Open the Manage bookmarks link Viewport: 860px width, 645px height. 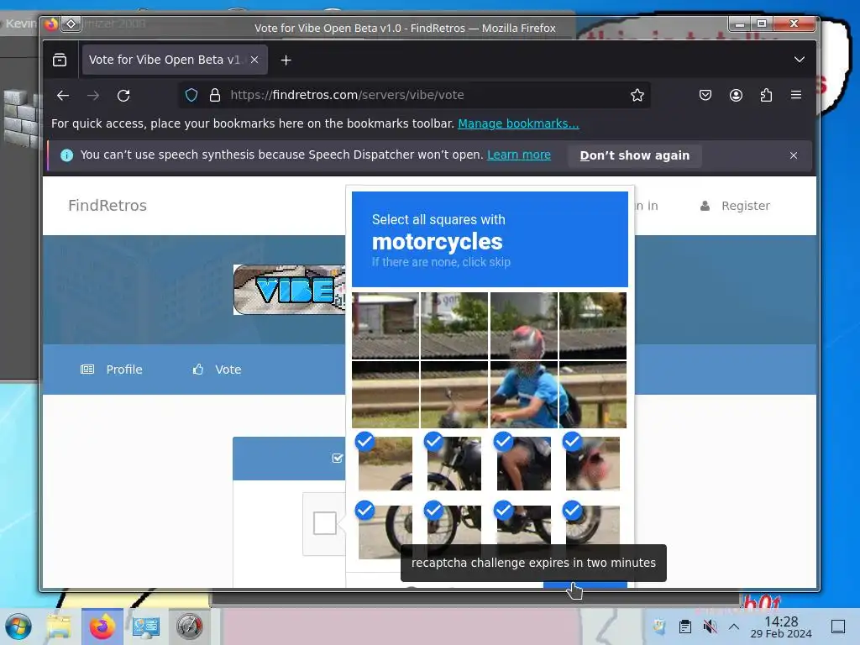click(518, 123)
